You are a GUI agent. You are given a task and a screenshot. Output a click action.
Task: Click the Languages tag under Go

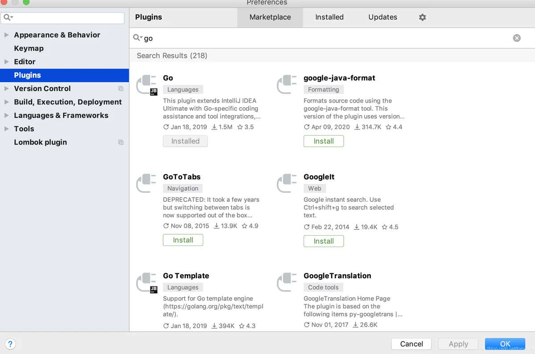click(183, 90)
